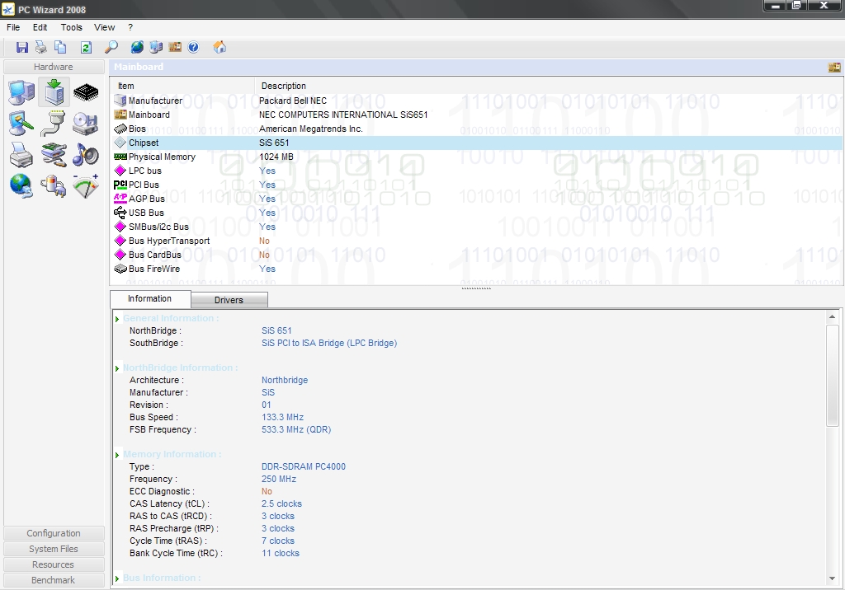Select the Bus CardBus row
845x590 pixels.
tap(476, 255)
